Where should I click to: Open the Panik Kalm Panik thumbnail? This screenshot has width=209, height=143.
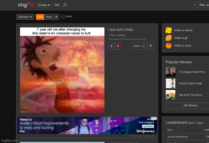[171, 83]
